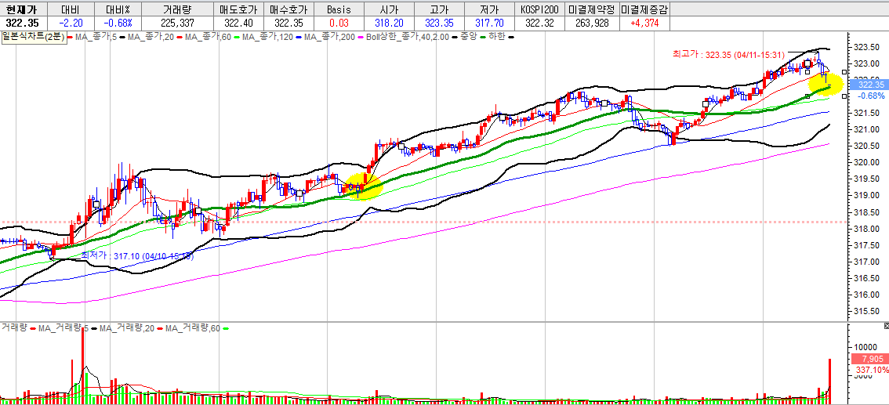Select the MA_거래량,60 legend entry
Screen dimensions: 889x405
click(x=191, y=327)
